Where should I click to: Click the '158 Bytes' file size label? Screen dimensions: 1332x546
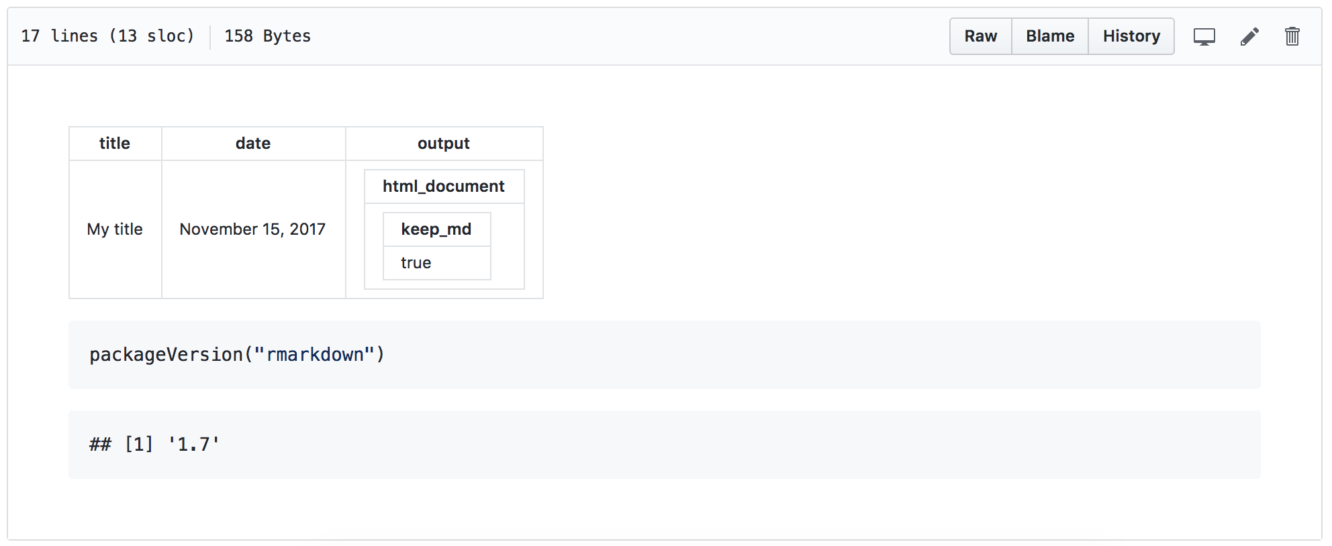click(x=267, y=36)
